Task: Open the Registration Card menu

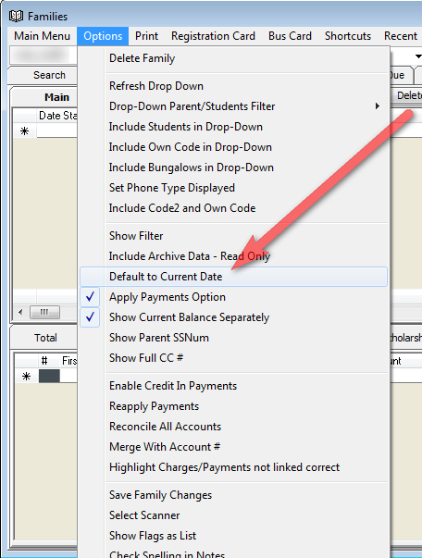Action: point(213,36)
